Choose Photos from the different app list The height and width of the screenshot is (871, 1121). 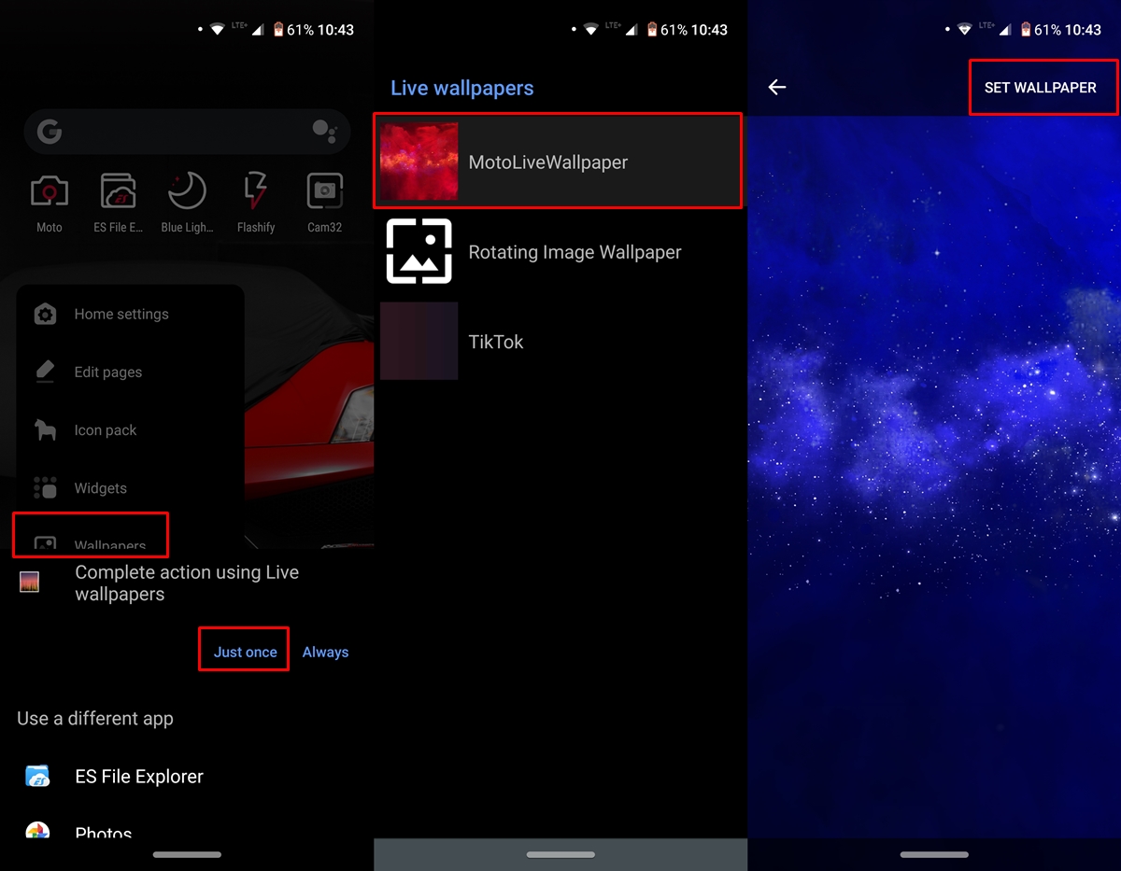coord(187,831)
